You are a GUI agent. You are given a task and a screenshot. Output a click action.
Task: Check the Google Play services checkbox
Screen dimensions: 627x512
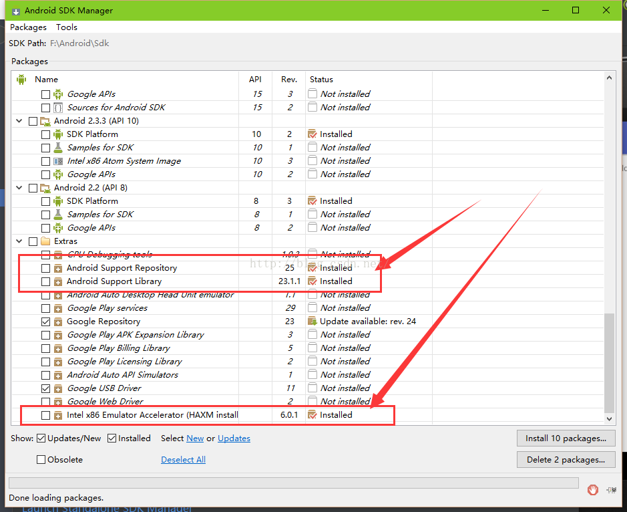click(x=45, y=308)
